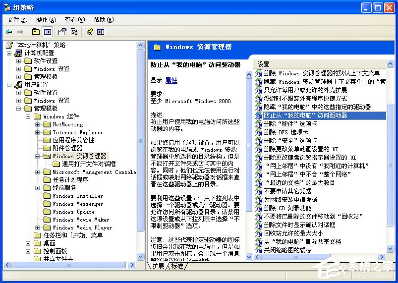The image size is (398, 283).
Task: Click the "本地计算机" 策略 scroll icon
Action: point(9,45)
